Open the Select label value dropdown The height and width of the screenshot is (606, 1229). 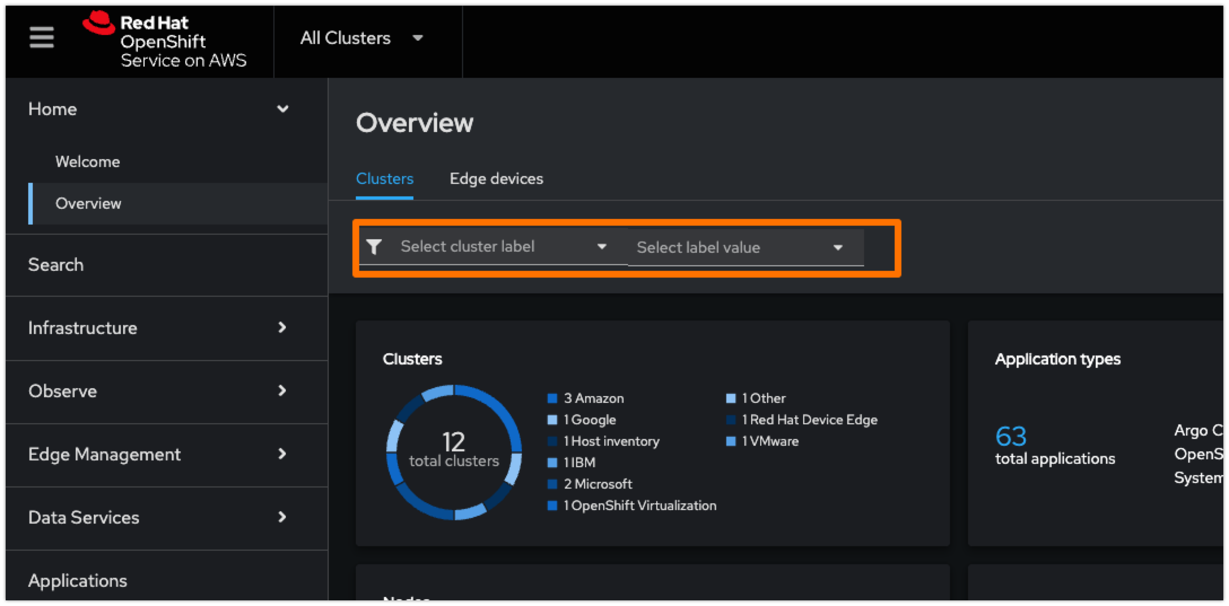740,248
